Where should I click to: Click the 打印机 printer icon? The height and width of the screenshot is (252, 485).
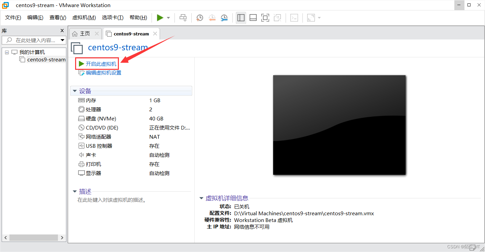click(81, 164)
